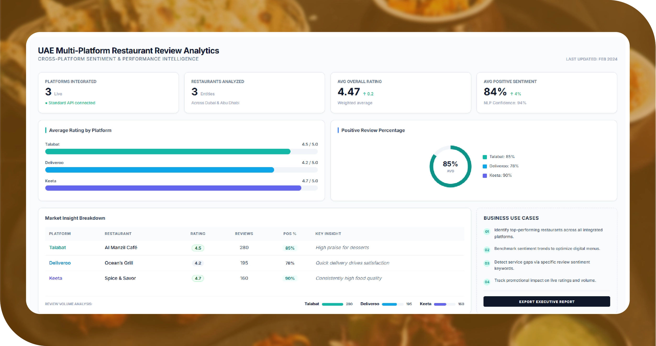Click the teal Talabat legend swatch

(485, 157)
